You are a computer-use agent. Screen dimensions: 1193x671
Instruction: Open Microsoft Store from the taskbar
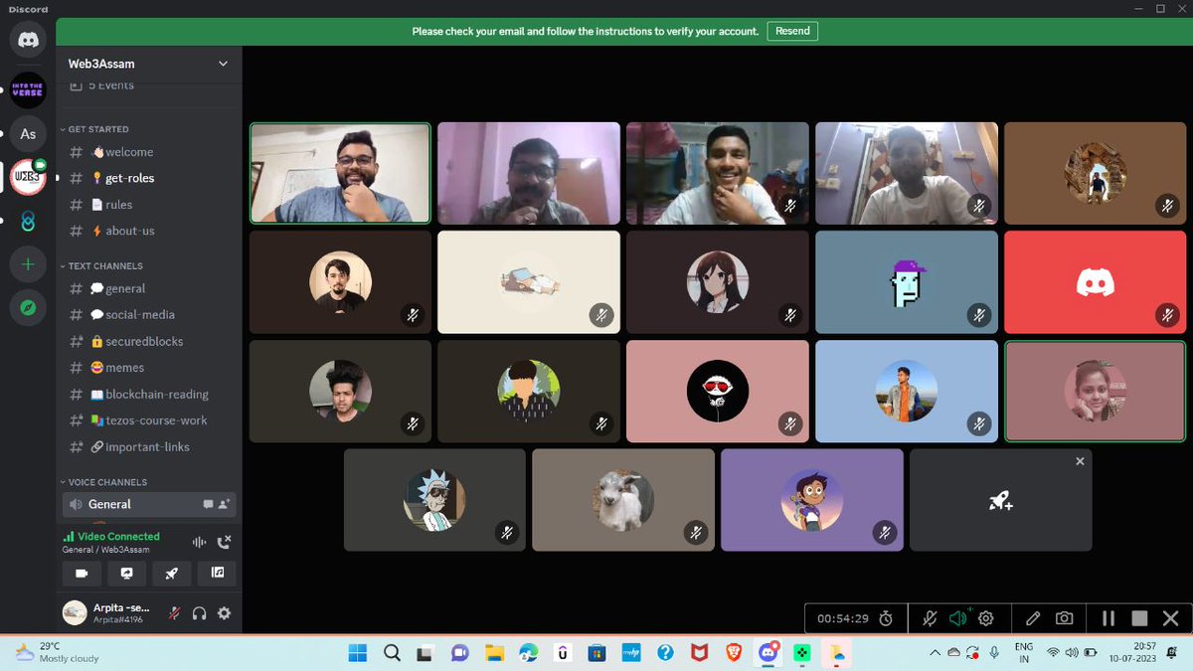[596, 653]
